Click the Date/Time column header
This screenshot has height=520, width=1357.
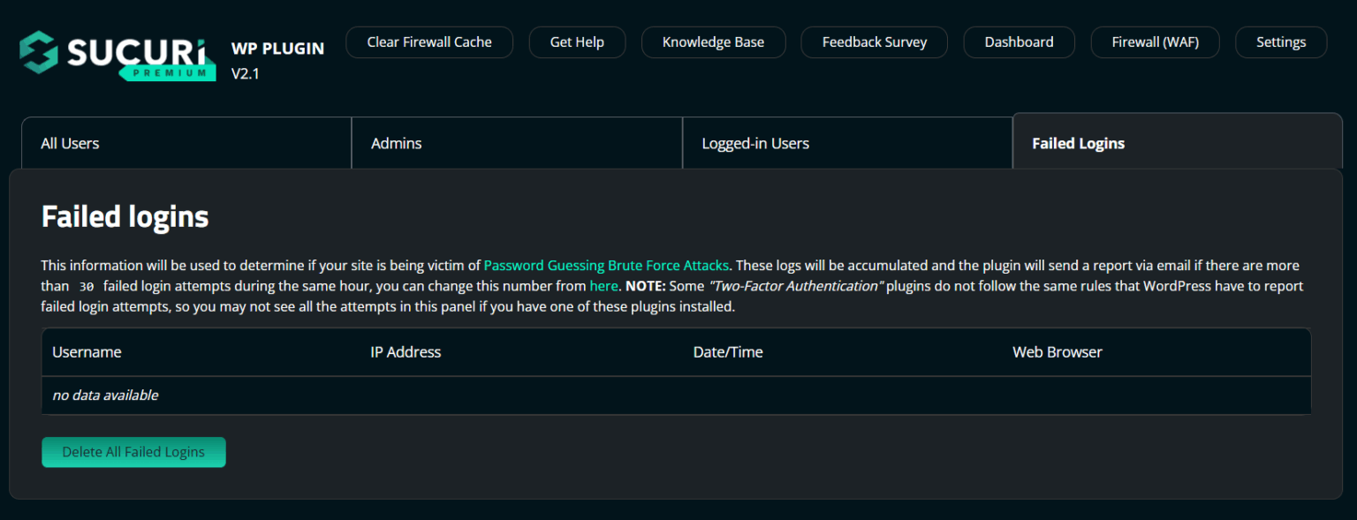(x=727, y=351)
